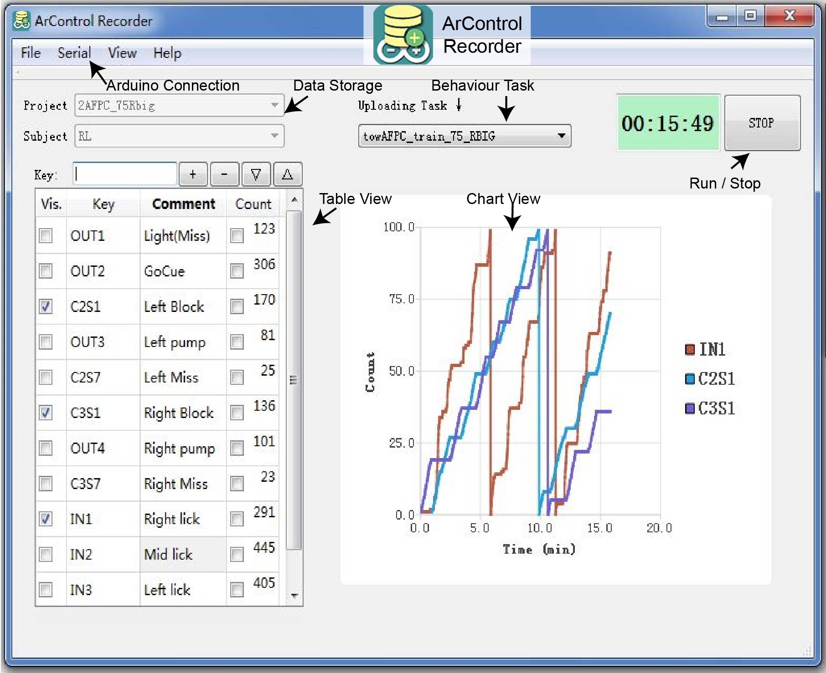The width and height of the screenshot is (826, 673).
Task: Uncheck visibility for IN1 Right lick
Action: pos(46,519)
